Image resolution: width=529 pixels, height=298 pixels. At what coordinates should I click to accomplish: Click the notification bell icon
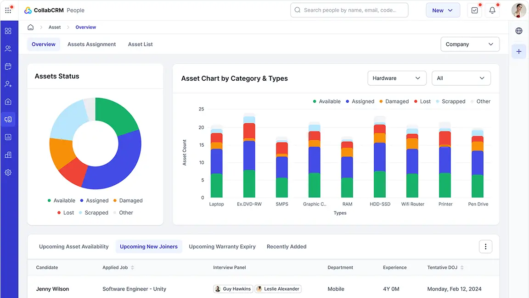point(492,10)
